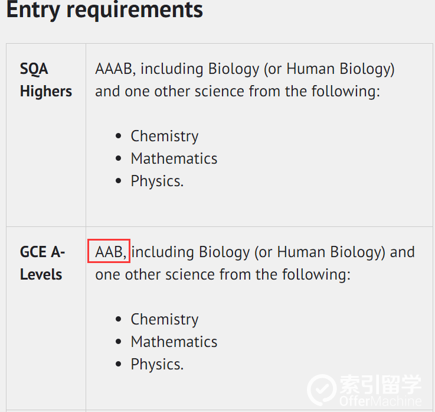
Task: Click Mathematics under SQA Highers
Action: click(174, 158)
